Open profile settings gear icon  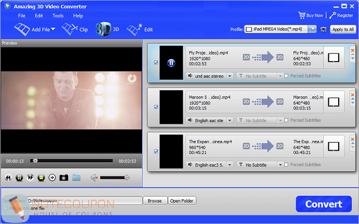[323, 29]
